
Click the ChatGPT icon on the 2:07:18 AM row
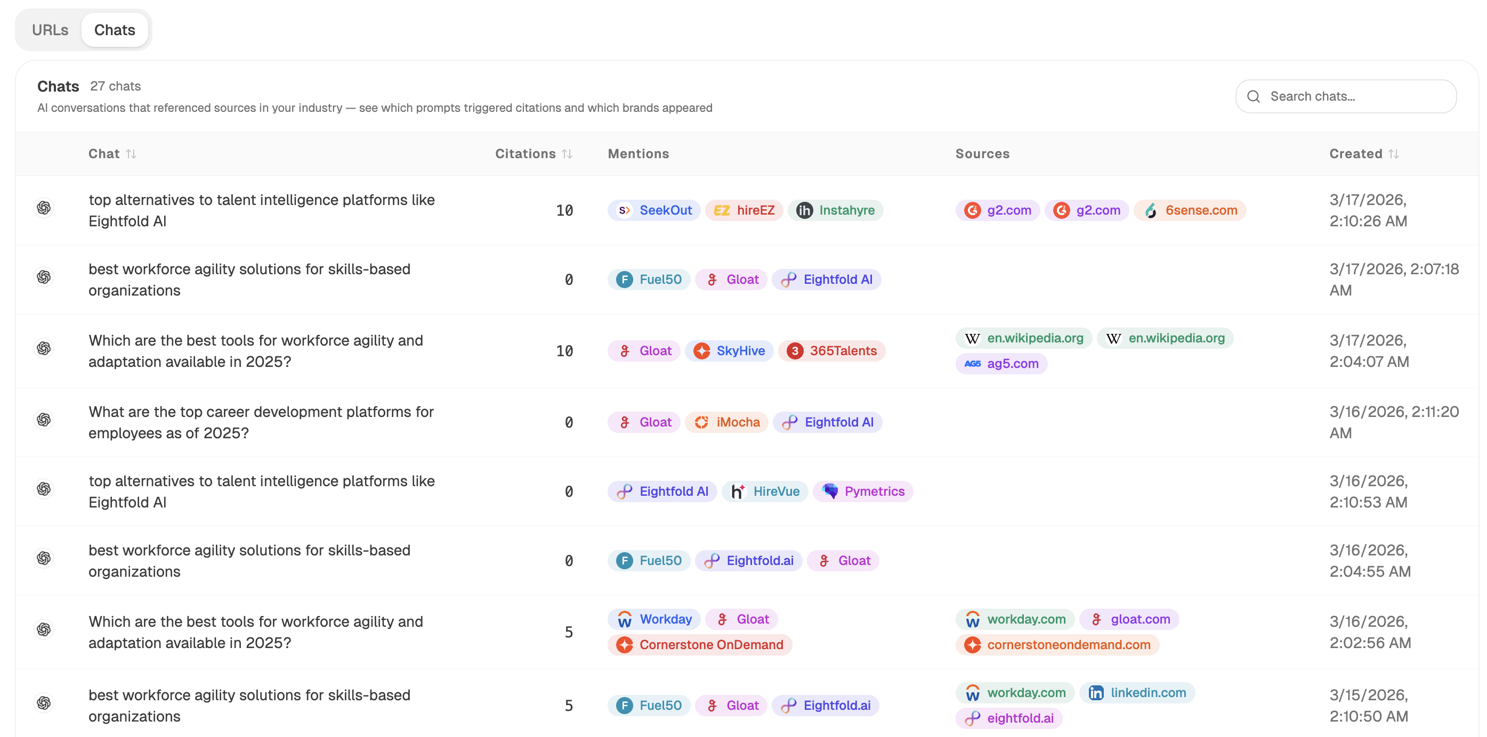click(44, 277)
